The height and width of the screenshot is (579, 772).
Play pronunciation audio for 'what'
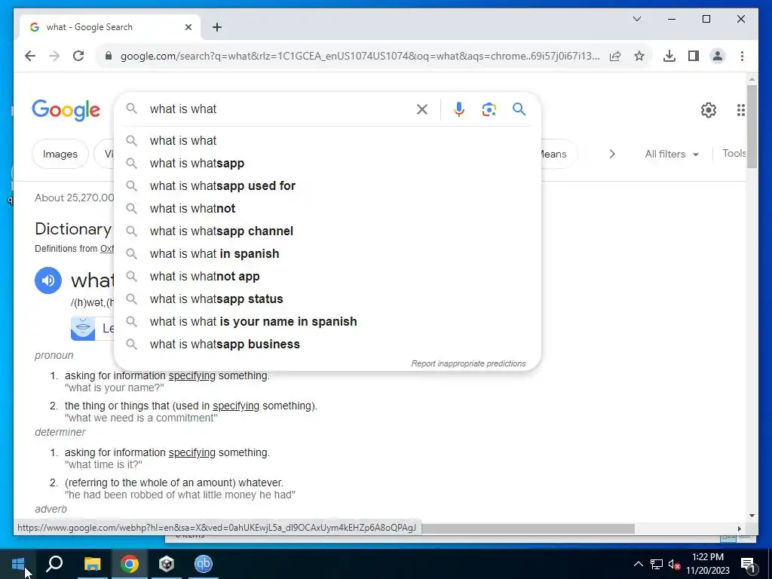[48, 280]
